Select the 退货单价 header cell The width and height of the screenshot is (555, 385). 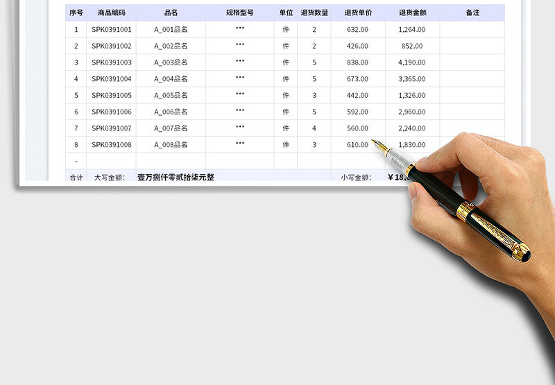tap(358, 12)
